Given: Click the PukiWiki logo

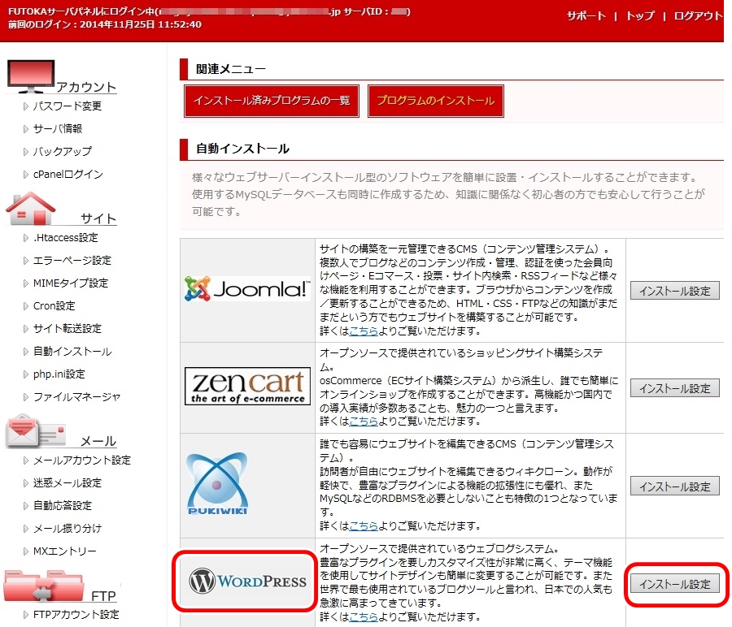Looking at the screenshot, I should [217, 483].
